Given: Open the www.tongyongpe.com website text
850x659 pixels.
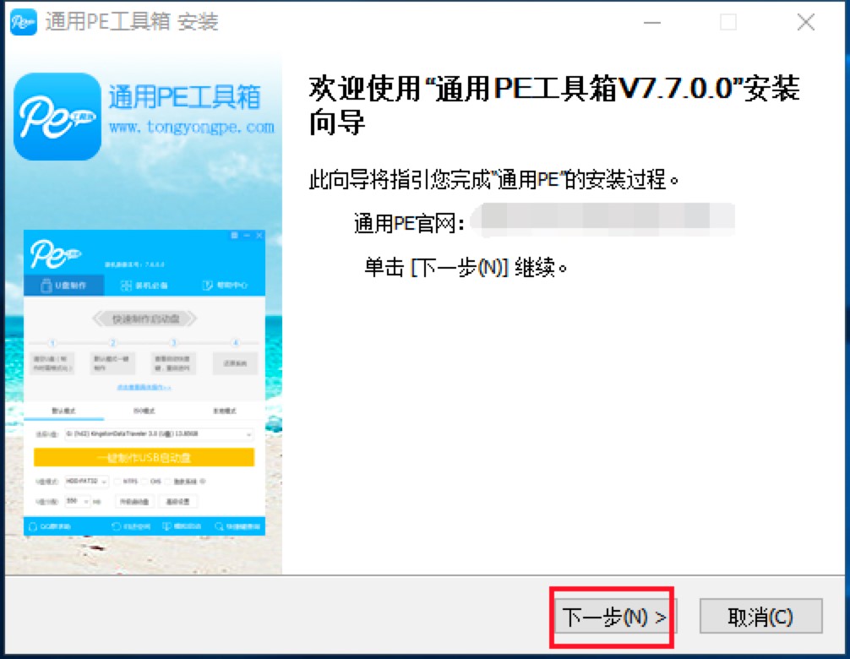Looking at the screenshot, I should [191, 128].
